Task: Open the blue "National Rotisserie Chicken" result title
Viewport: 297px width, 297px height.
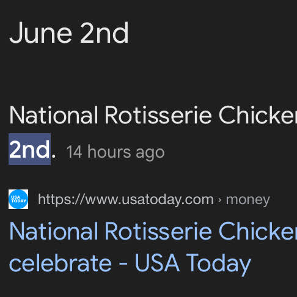Action: pos(153,231)
